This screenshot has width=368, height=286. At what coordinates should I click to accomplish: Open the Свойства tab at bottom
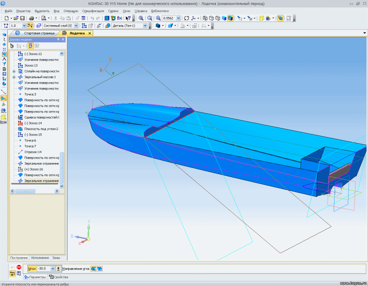coord(59,277)
